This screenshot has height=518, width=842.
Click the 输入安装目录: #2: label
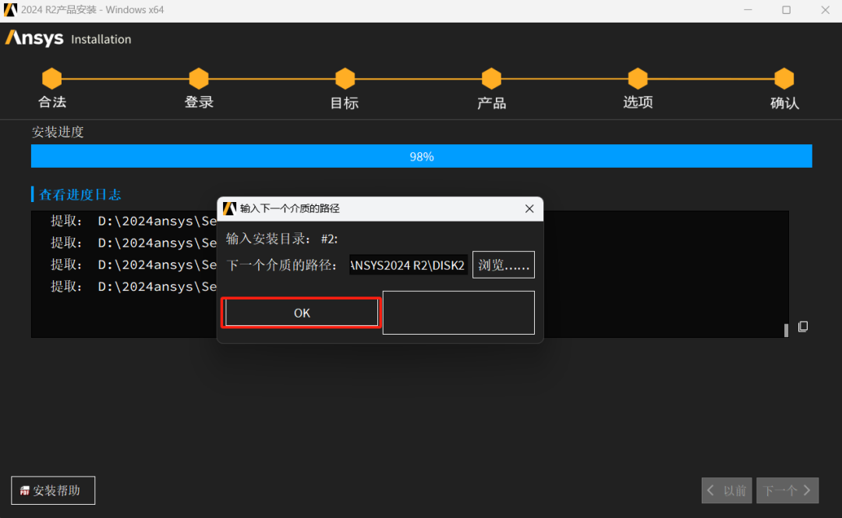tap(282, 239)
